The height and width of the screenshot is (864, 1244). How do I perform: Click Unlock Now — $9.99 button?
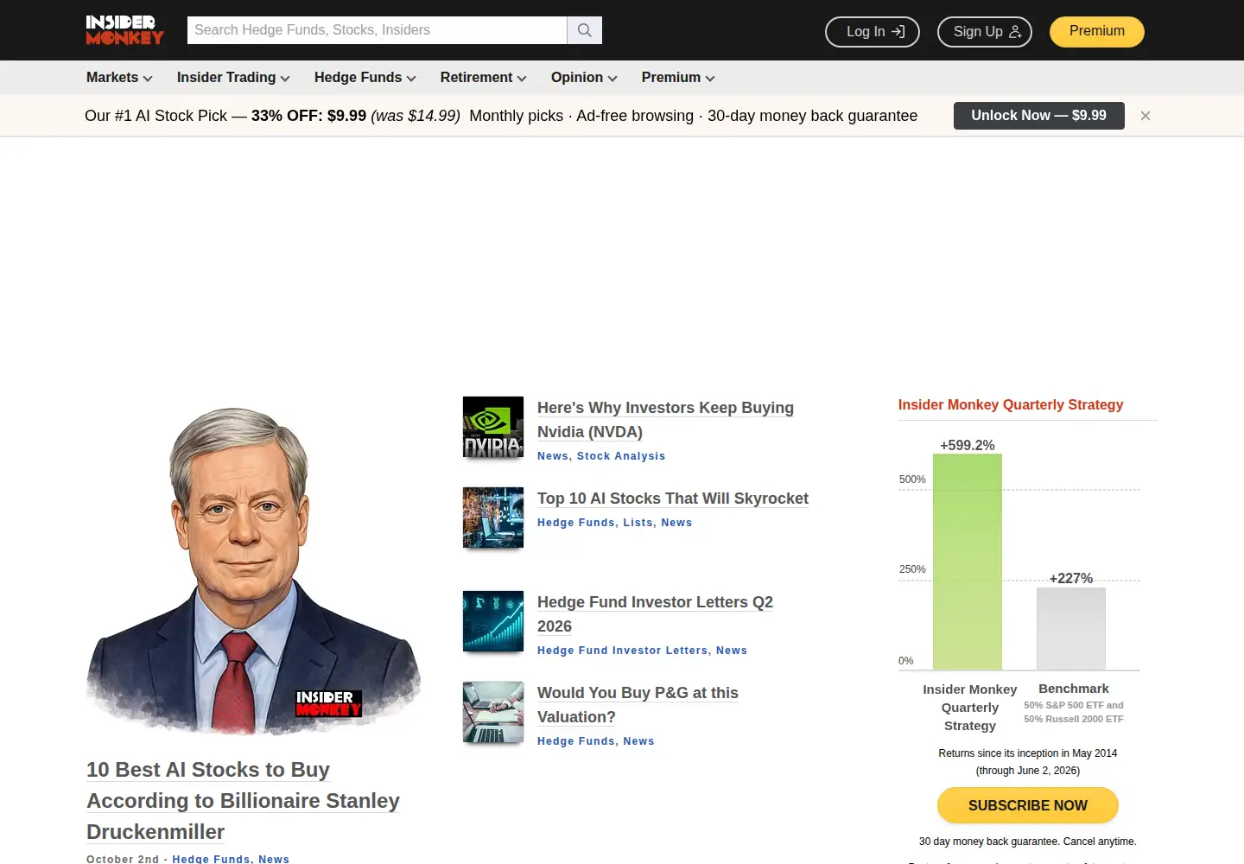click(x=1039, y=116)
